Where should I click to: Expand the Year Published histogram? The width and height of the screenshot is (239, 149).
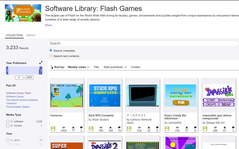pos(41,63)
